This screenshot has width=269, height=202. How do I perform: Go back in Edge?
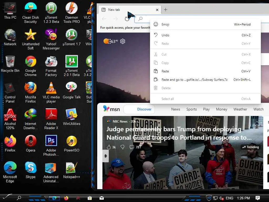coord(104,19)
